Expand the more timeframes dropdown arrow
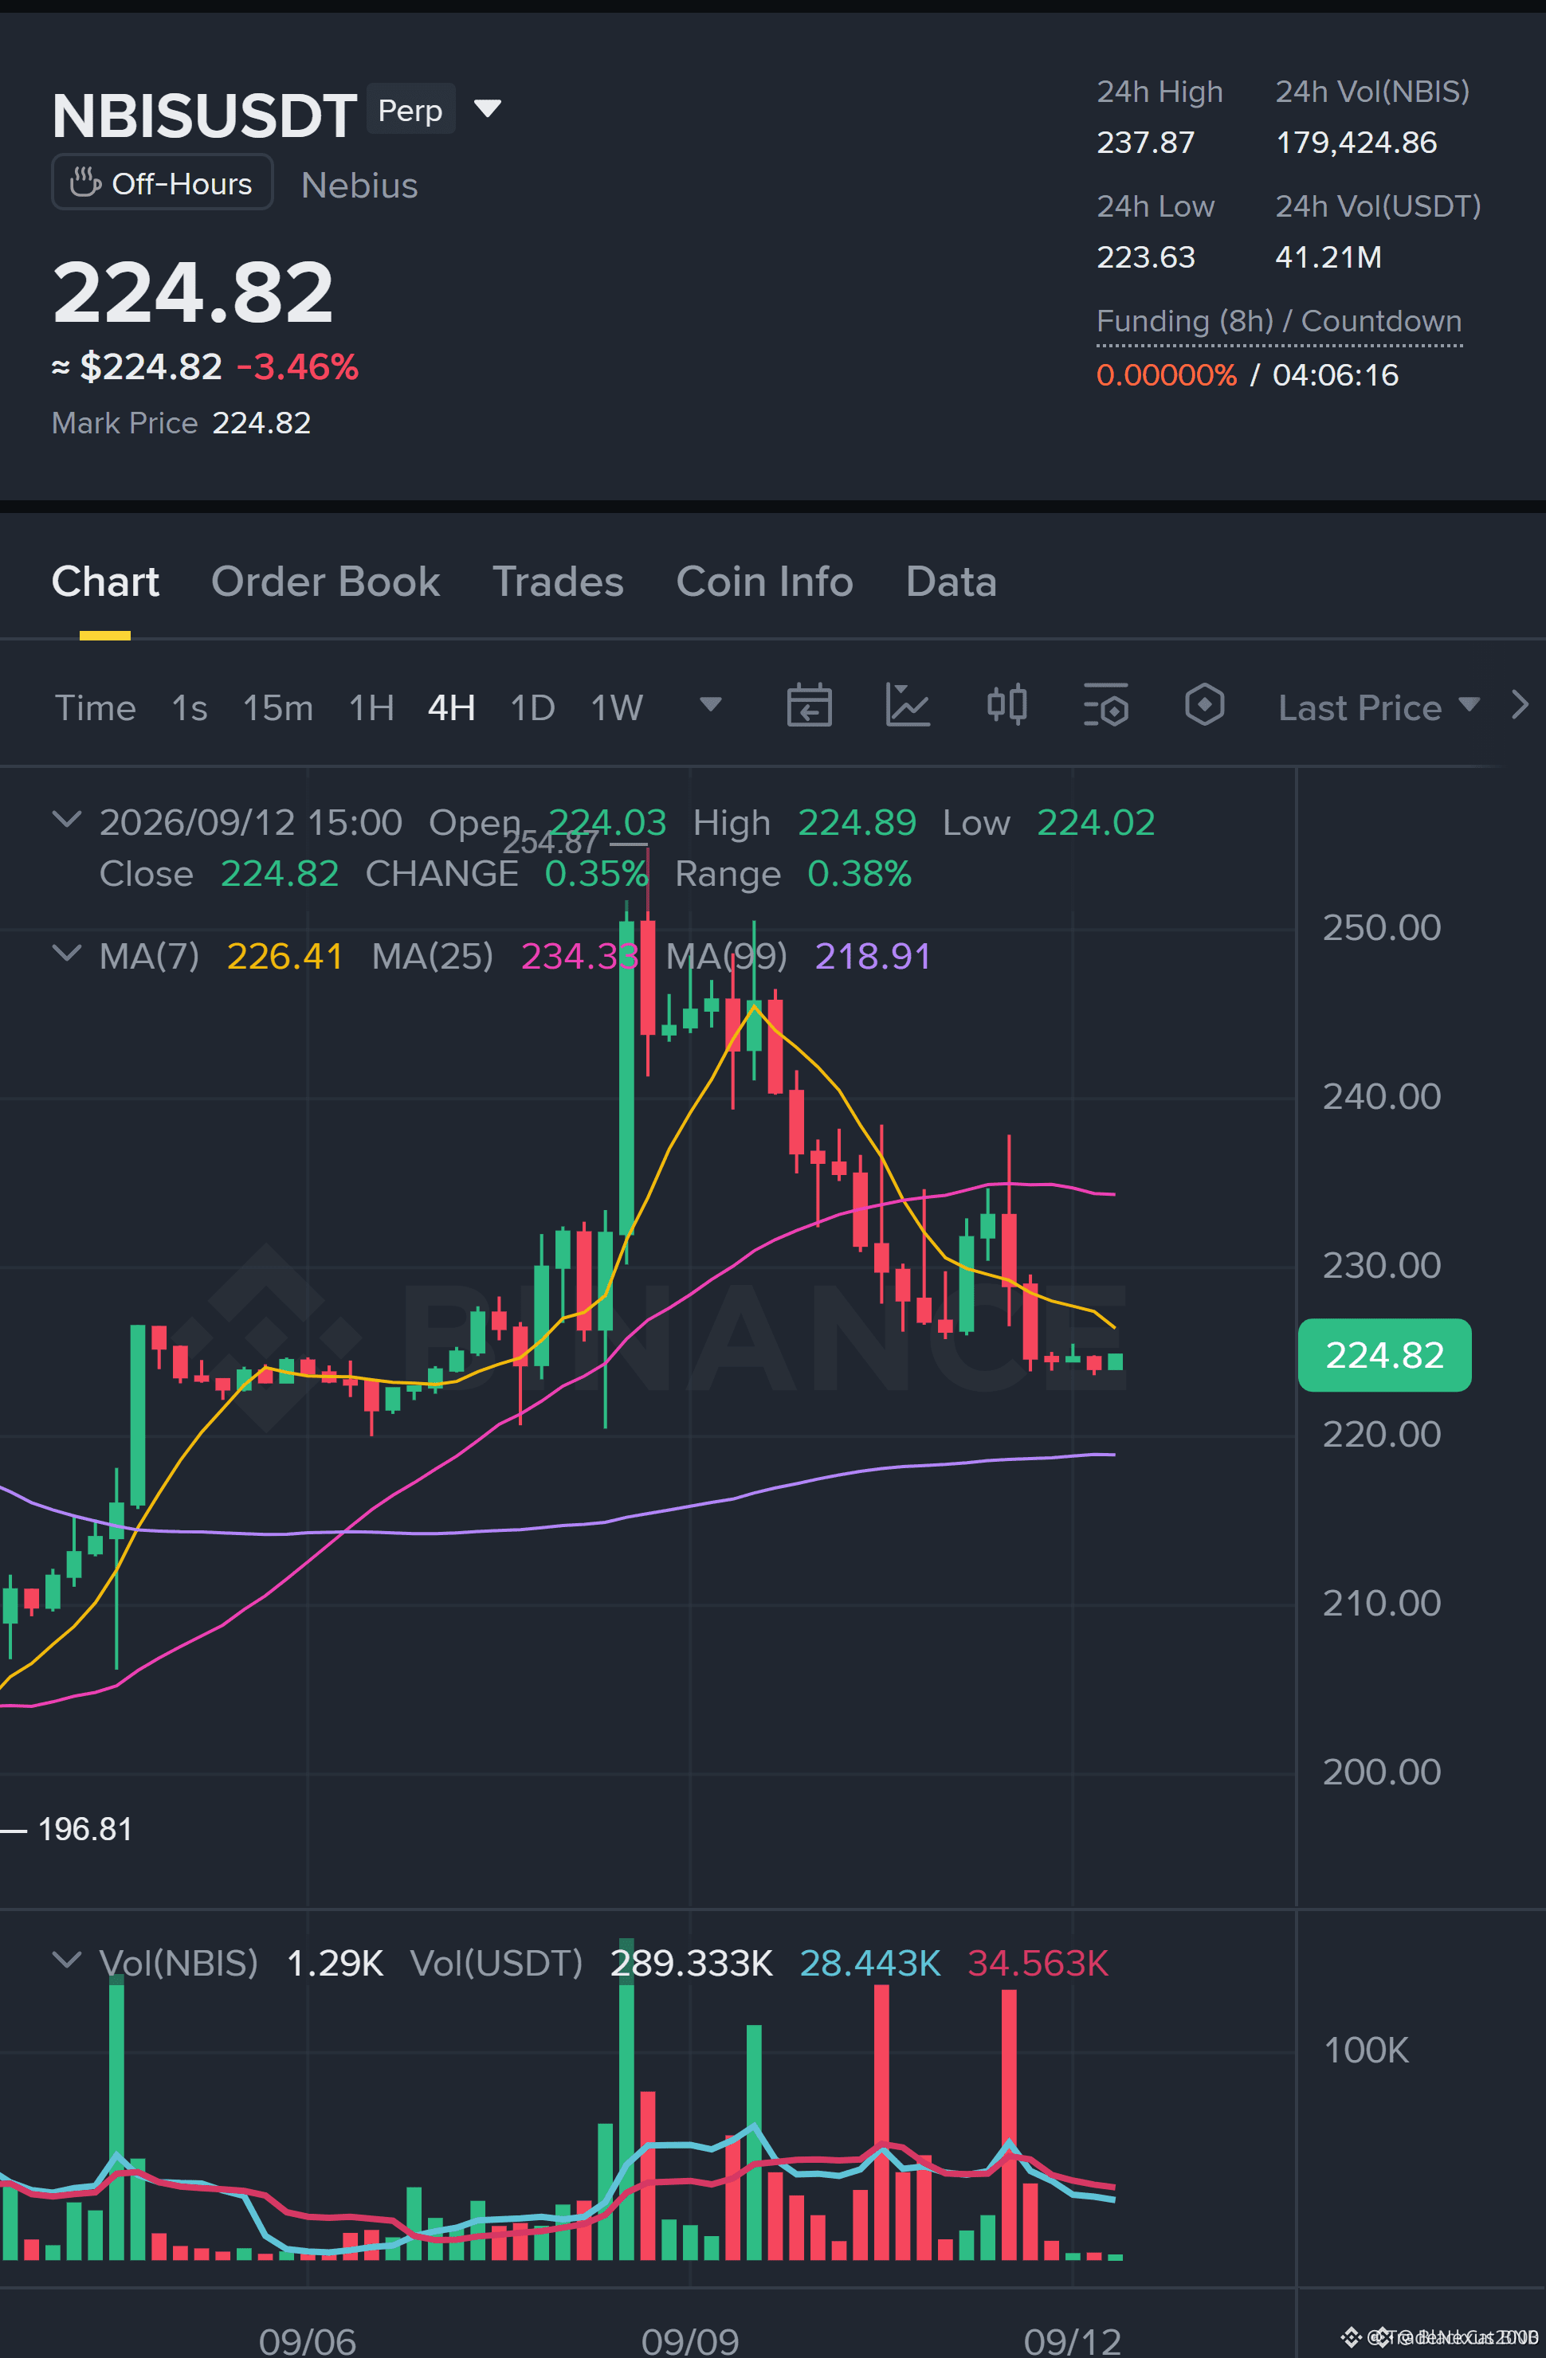The height and width of the screenshot is (2358, 1546). [711, 706]
